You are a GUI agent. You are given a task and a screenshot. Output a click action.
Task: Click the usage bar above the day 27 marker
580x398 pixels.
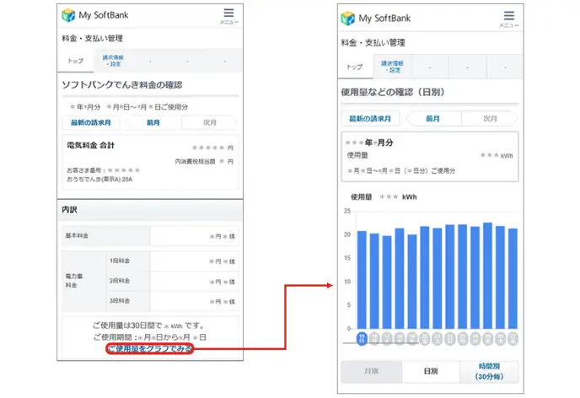click(x=513, y=278)
